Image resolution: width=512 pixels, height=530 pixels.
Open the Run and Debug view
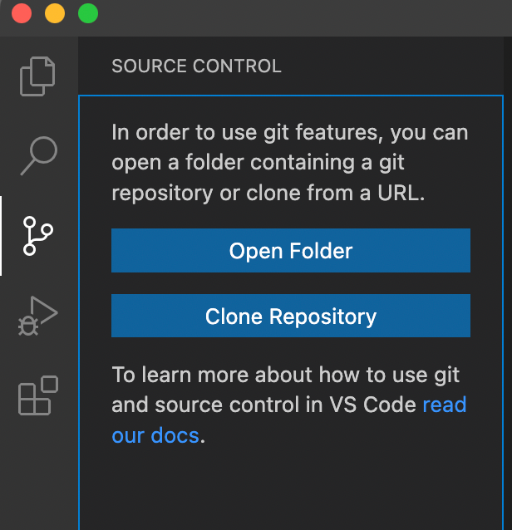click(38, 316)
